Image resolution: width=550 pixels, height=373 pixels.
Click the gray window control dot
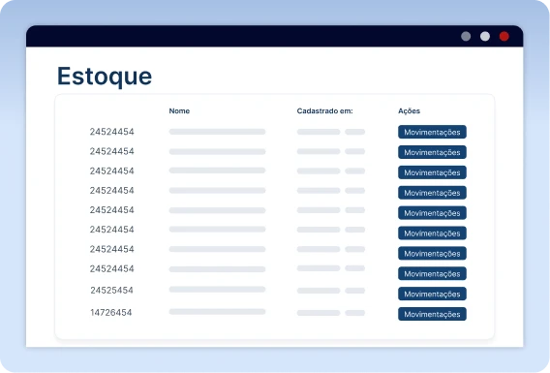click(x=466, y=36)
